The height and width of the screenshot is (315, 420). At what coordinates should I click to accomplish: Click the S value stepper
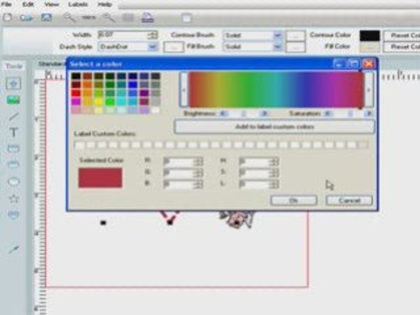coord(274,172)
